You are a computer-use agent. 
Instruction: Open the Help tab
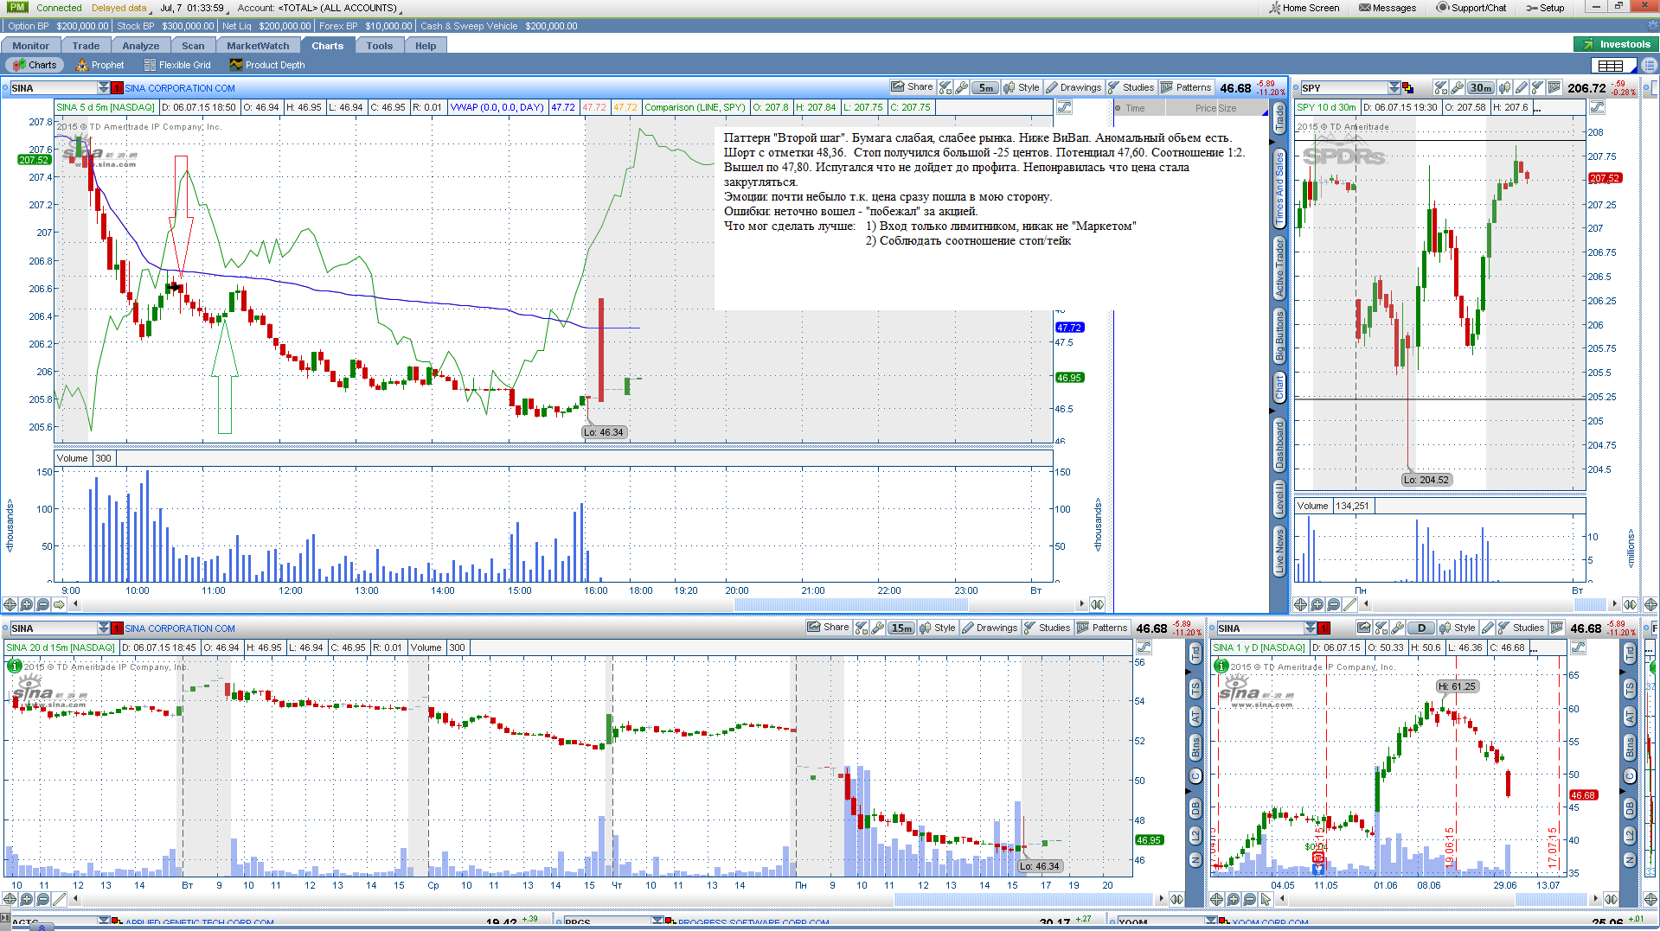(425, 46)
